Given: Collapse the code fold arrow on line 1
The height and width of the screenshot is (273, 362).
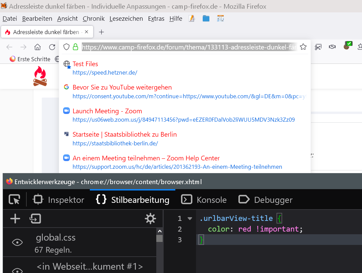Looking at the screenshot, I should click(190, 219).
